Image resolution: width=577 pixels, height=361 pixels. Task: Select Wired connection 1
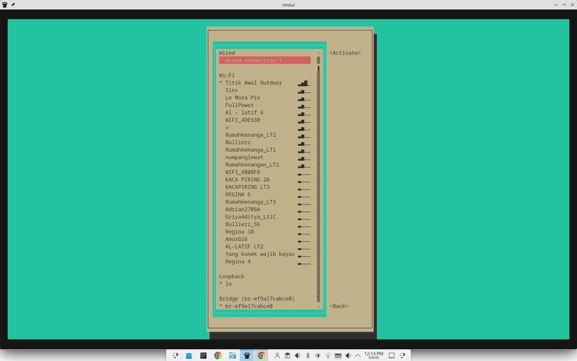pos(264,60)
